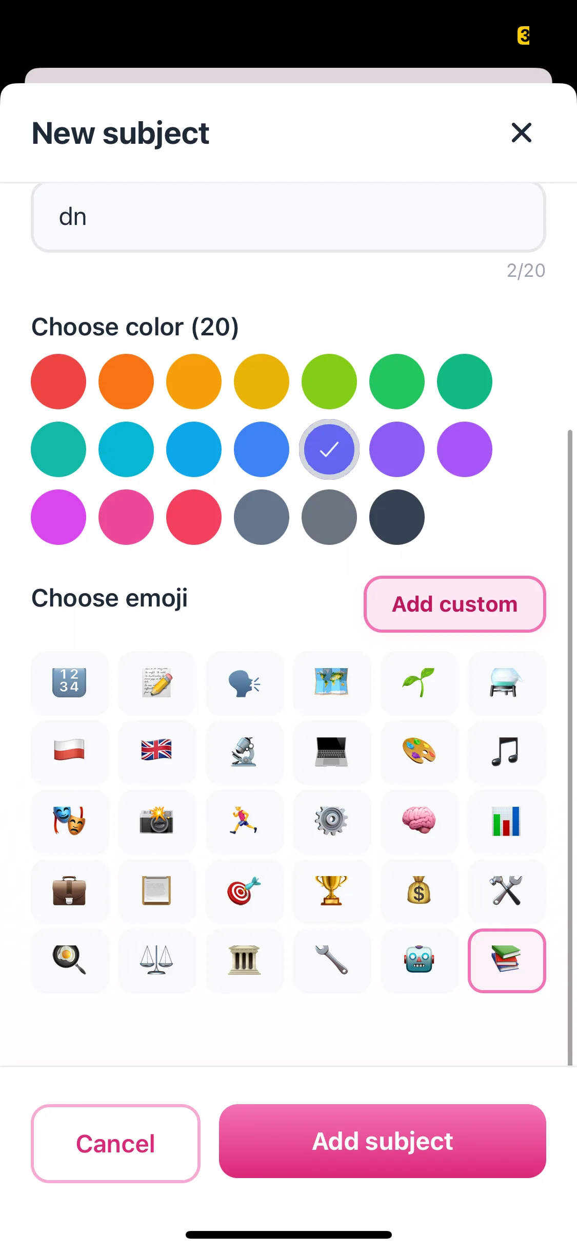Select the stacked books emoji
Viewport: 577px width, 1251px height.
(x=506, y=960)
